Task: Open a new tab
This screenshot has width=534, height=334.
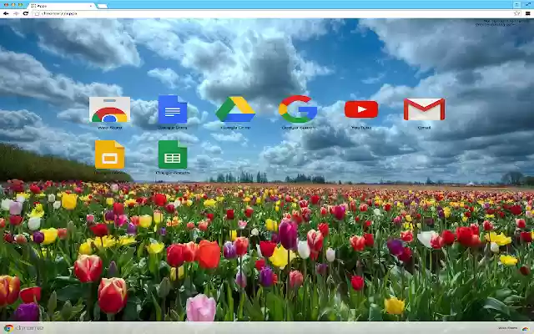Action: pyautogui.click(x=102, y=6)
